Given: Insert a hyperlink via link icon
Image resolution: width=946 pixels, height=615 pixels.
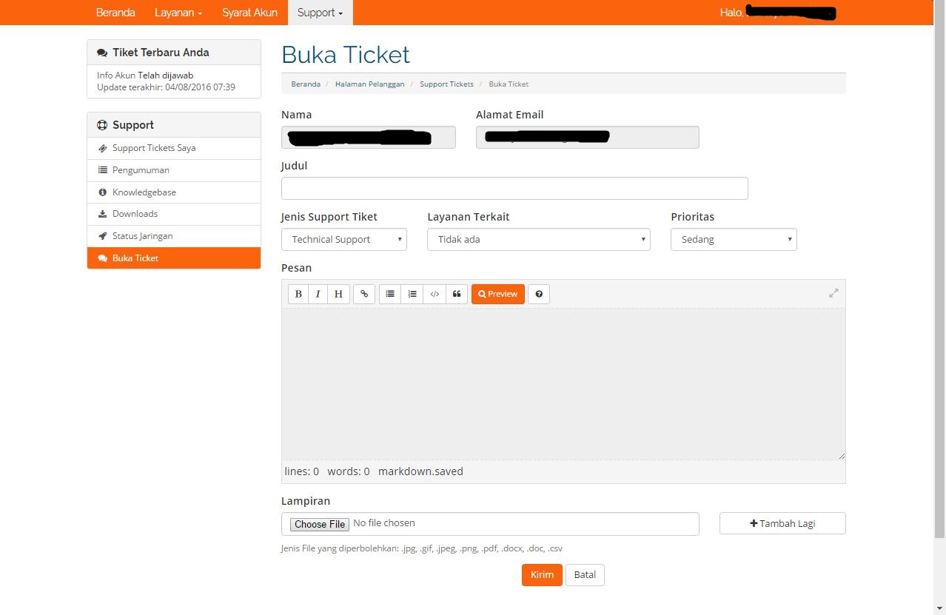Looking at the screenshot, I should click(364, 294).
